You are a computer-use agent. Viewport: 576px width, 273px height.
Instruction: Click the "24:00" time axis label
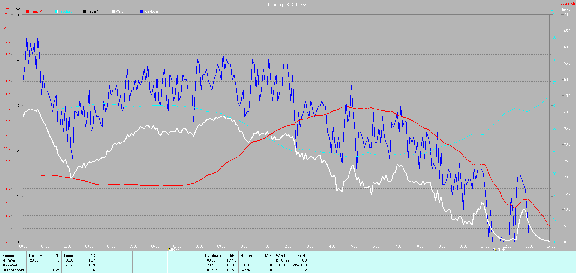551,246
